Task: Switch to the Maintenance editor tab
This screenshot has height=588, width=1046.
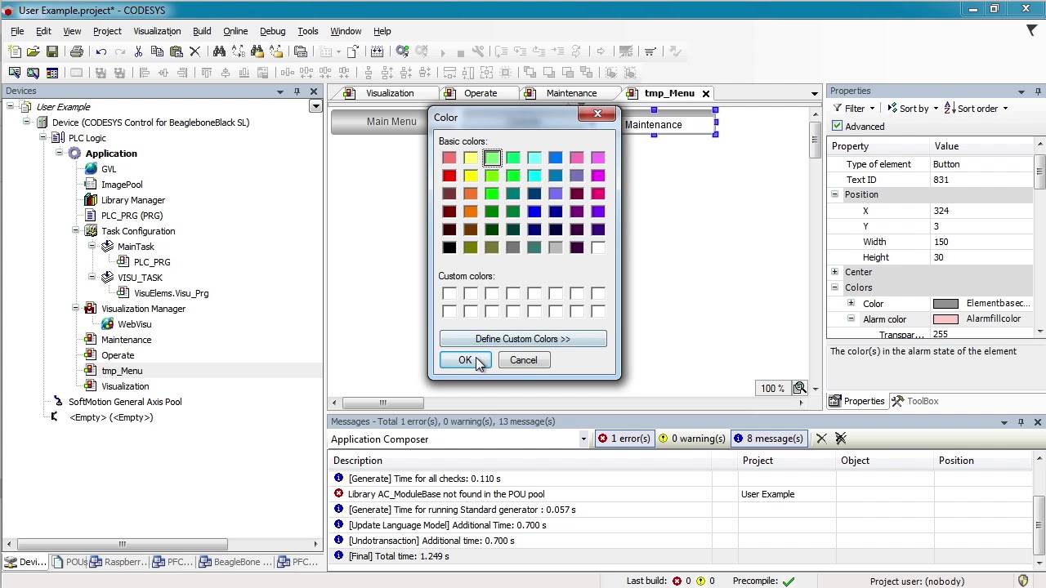Action: 571,93
